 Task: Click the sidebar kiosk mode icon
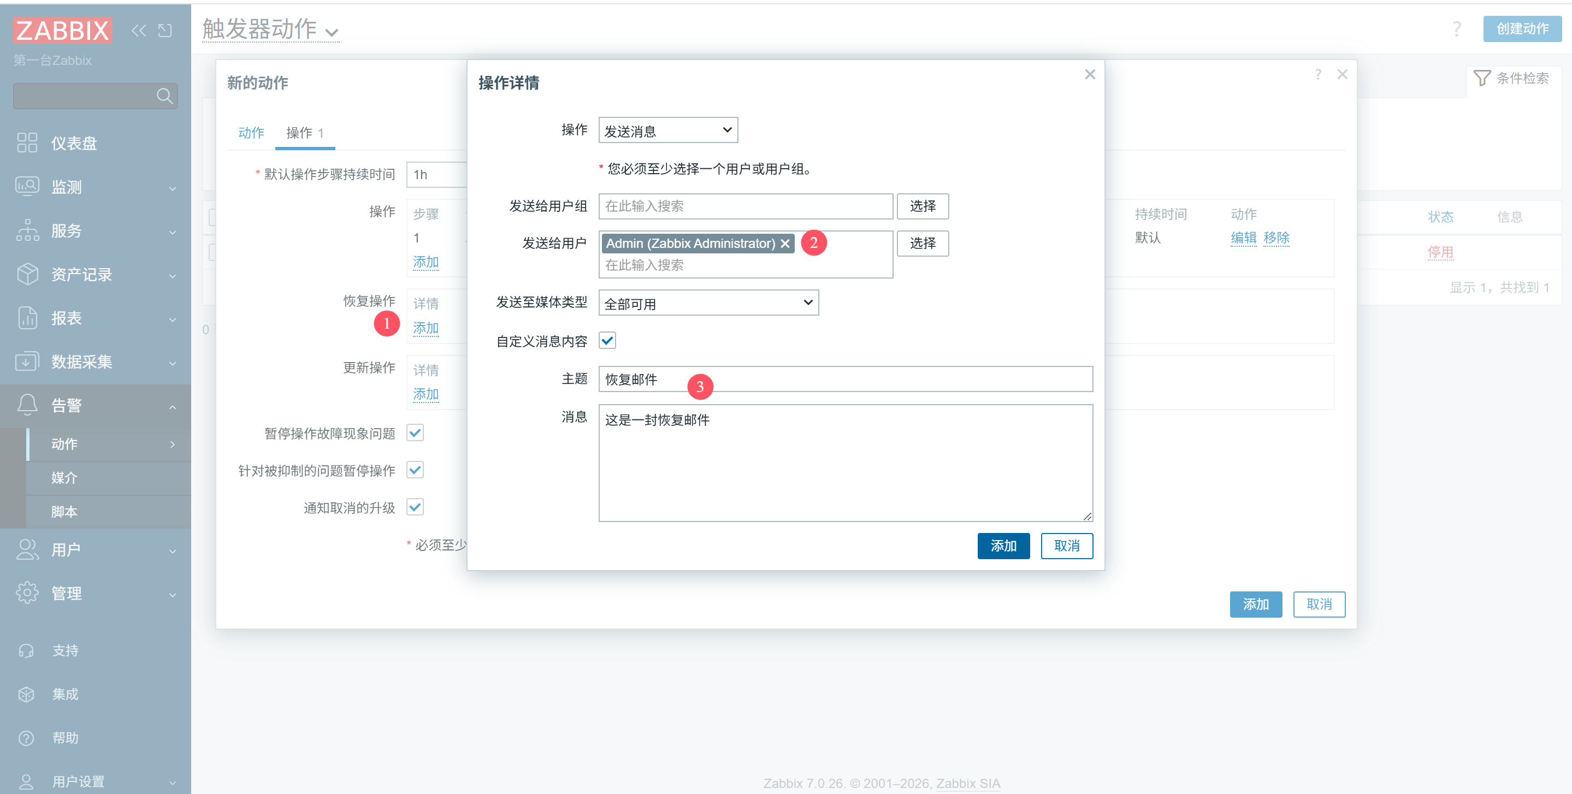click(x=165, y=31)
